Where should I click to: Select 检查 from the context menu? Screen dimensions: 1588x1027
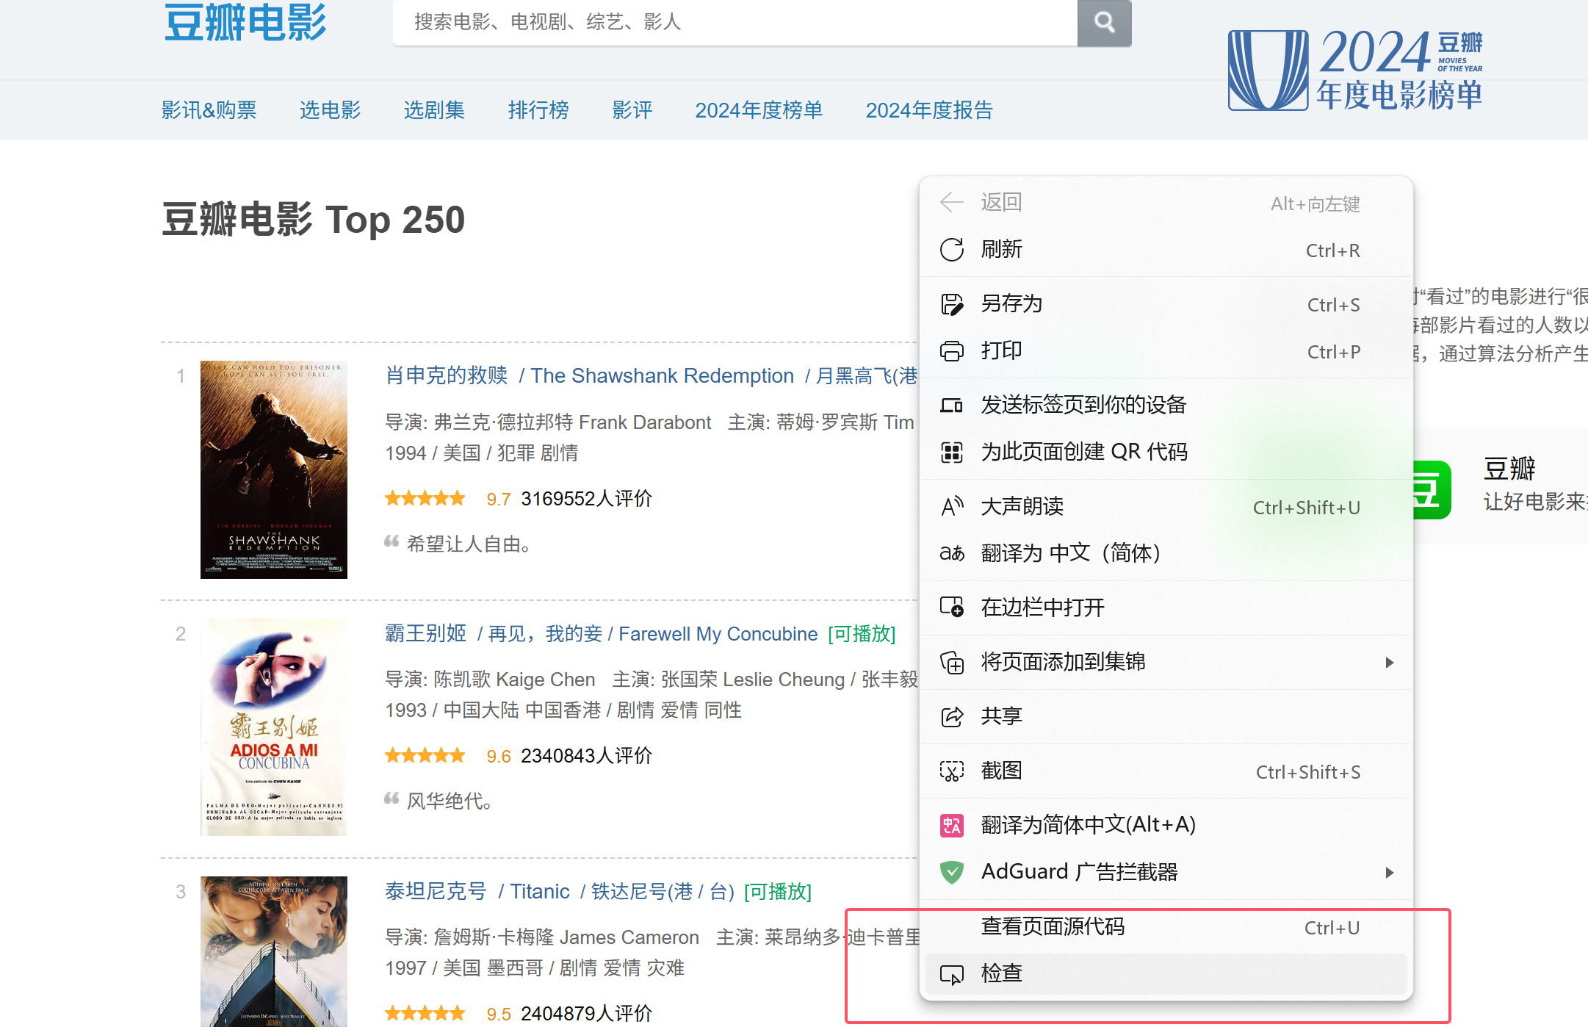(x=1001, y=974)
